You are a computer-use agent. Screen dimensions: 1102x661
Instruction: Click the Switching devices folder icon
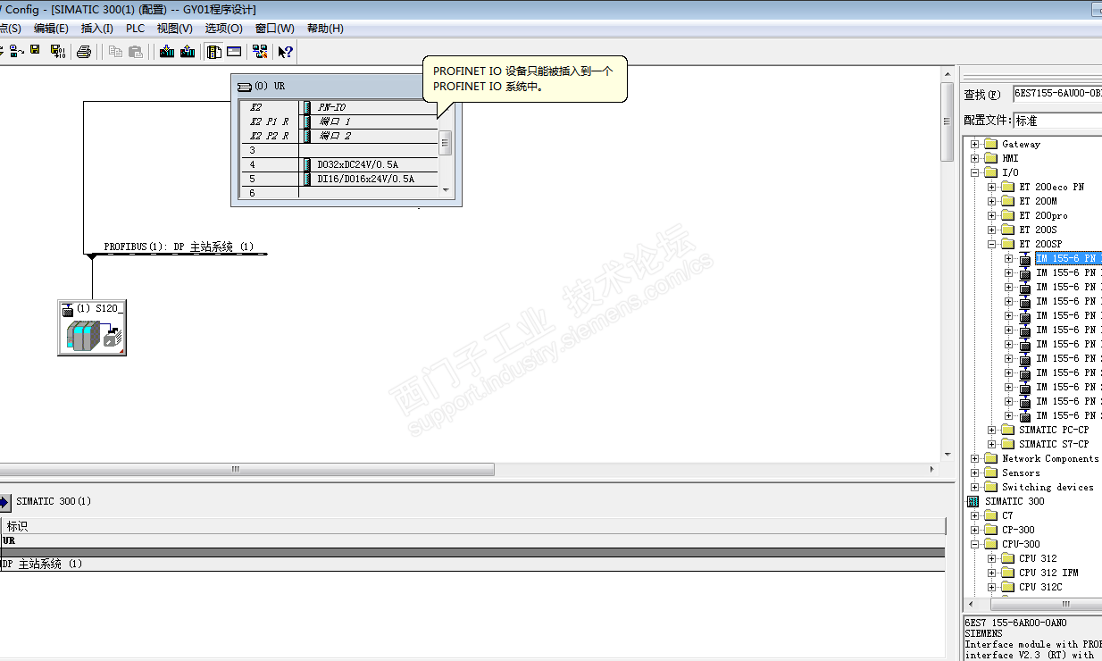tap(989, 487)
